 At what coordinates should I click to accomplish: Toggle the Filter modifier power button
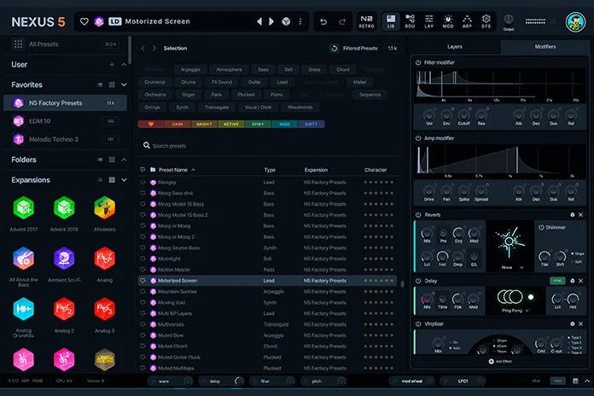[418, 62]
